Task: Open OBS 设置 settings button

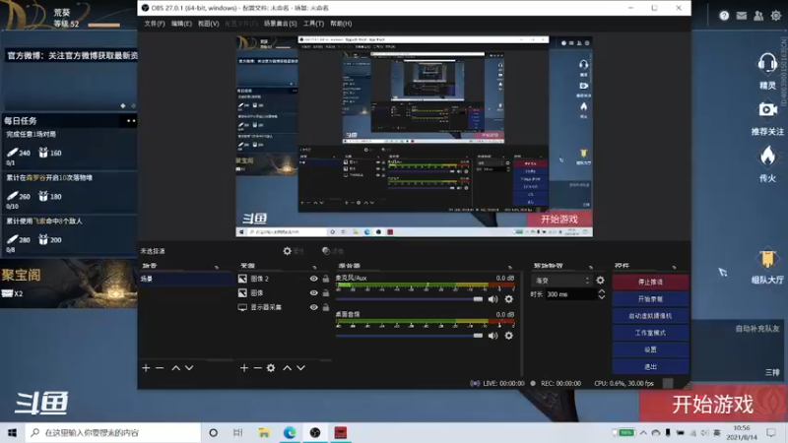Action: pyautogui.click(x=650, y=349)
